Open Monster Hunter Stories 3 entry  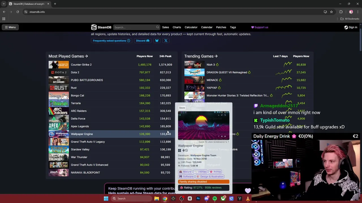248,96
